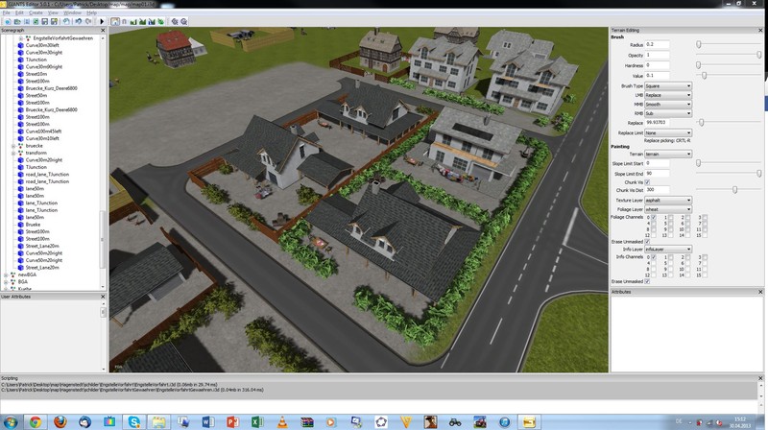Expand the newBGA tree node
Image resolution: width=768 pixels, height=430 pixels.
coord(6,275)
